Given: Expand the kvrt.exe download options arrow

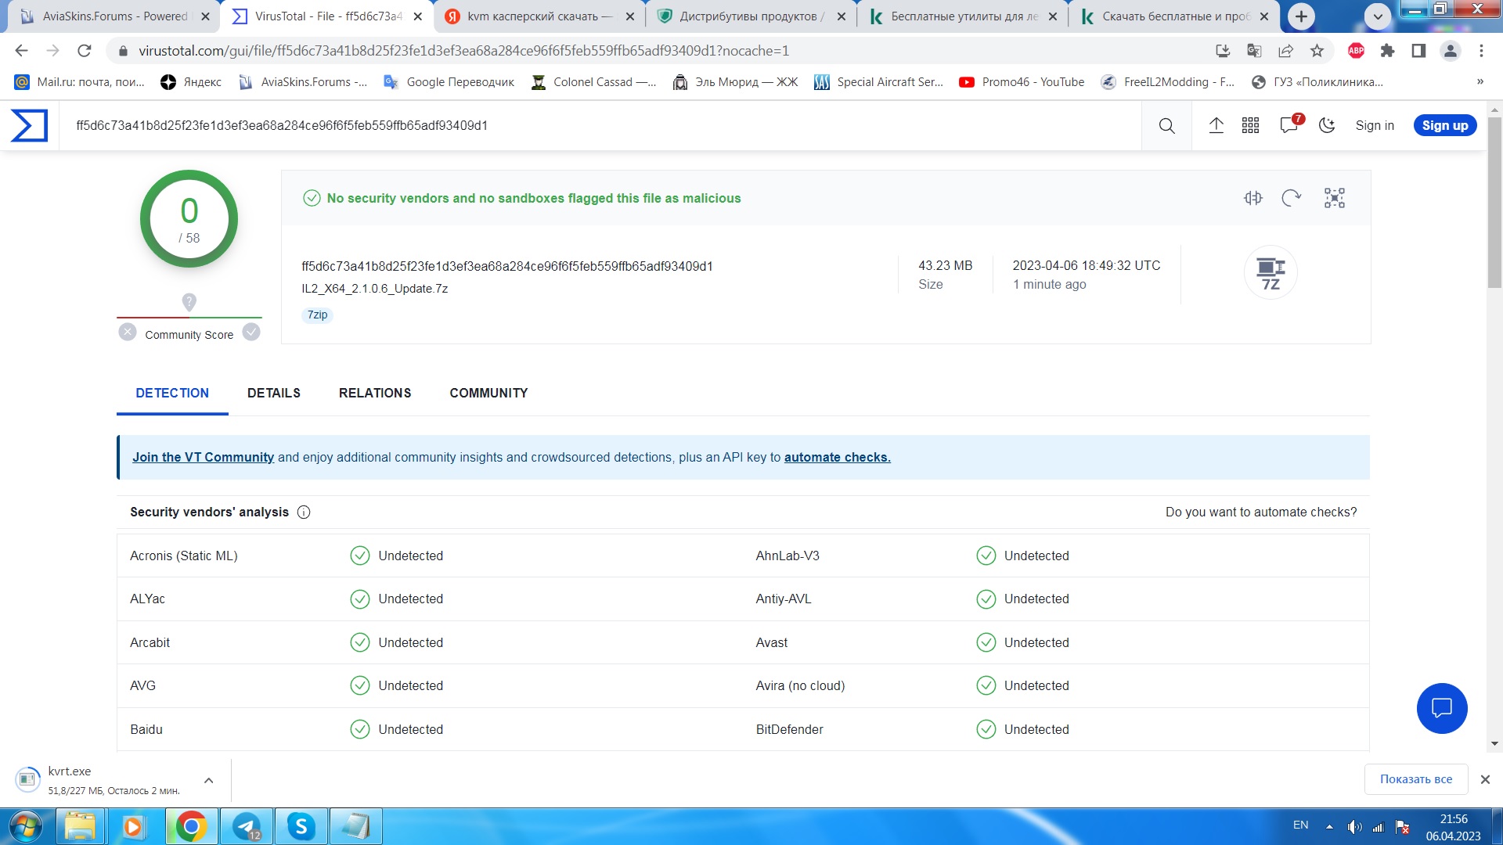Looking at the screenshot, I should tap(208, 780).
